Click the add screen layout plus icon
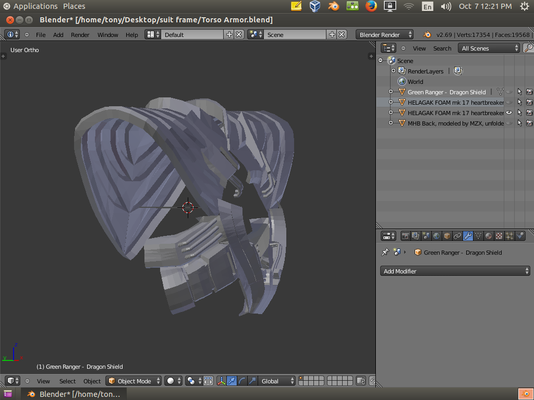 (x=229, y=34)
